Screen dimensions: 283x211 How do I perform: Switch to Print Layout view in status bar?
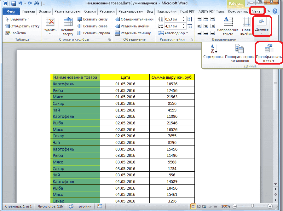(x=193, y=206)
